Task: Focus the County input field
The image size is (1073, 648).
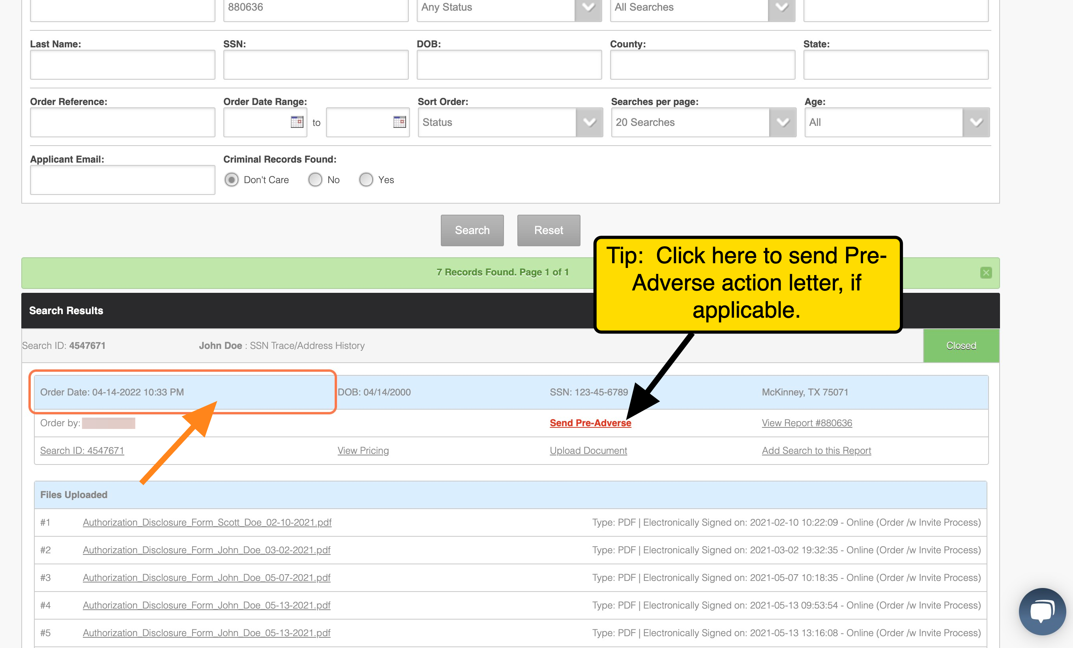Action: click(x=702, y=65)
